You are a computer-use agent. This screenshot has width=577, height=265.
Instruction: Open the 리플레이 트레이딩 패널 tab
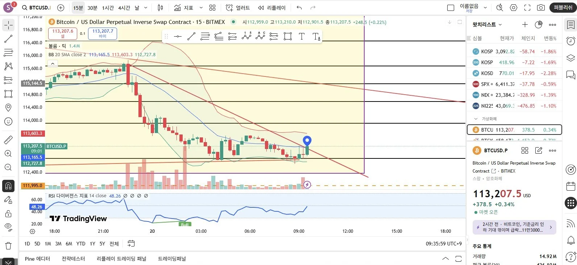click(121, 259)
